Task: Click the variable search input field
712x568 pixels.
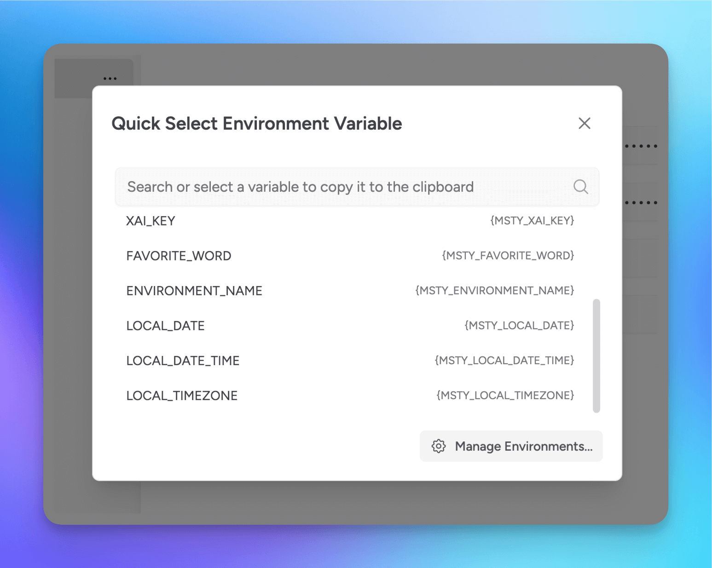Action: (322, 187)
